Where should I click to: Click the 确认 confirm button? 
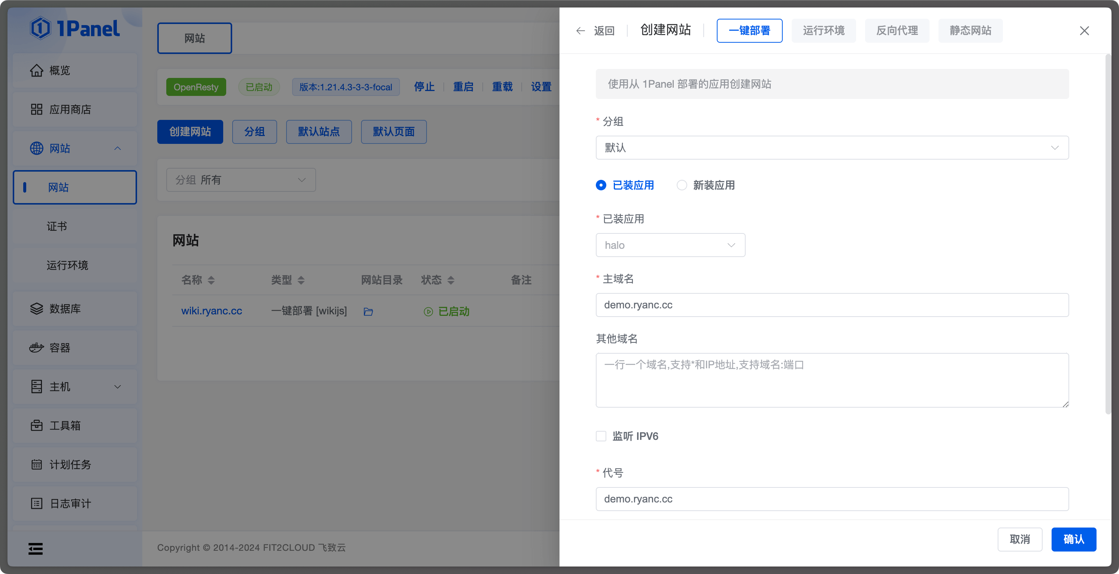1074,539
